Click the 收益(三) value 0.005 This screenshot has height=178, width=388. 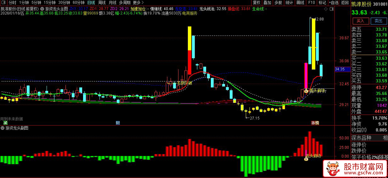click(x=381, y=130)
